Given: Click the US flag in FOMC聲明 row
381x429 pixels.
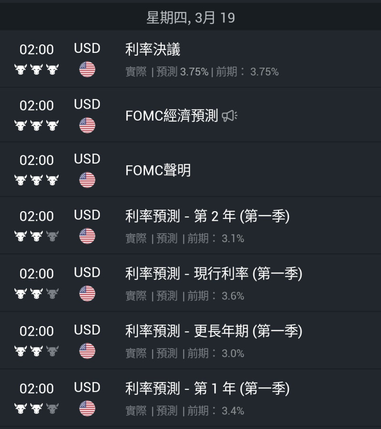Looking at the screenshot, I should point(87,180).
